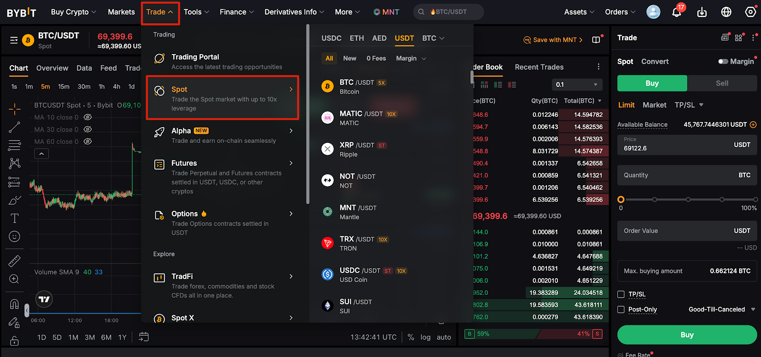Check the Post-Only option
The width and height of the screenshot is (761, 357).
coord(621,310)
